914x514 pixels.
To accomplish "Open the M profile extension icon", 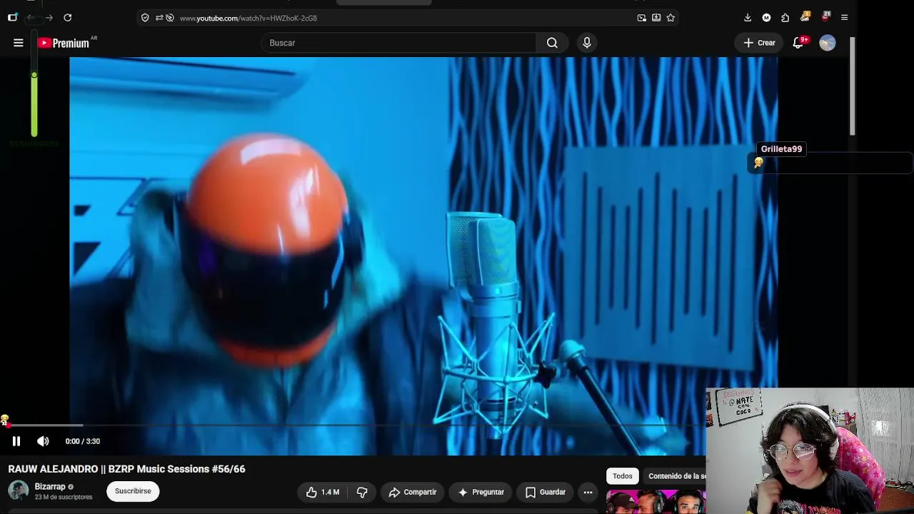I will click(x=766, y=18).
